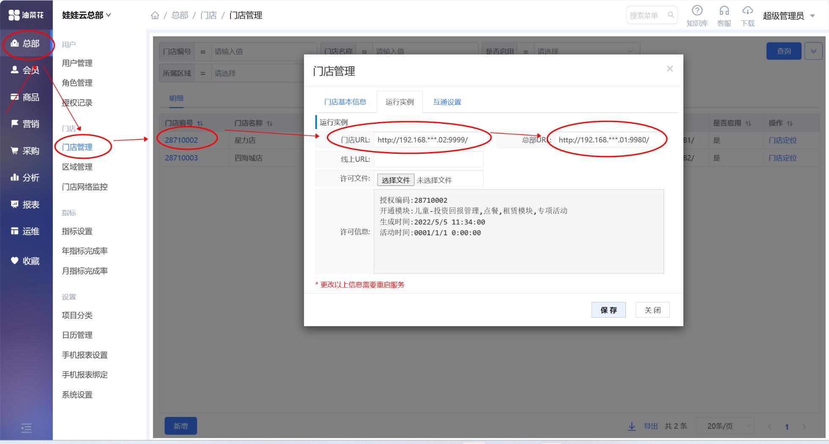Viewport: 829px width, 444px height.
Task: Open 年指标完成率 in the menu
Action: pos(85,251)
